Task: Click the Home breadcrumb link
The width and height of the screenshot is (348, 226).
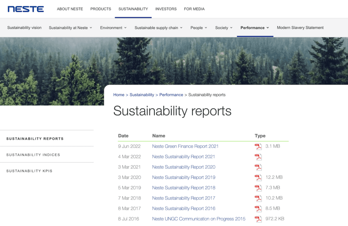Action: click(x=119, y=95)
